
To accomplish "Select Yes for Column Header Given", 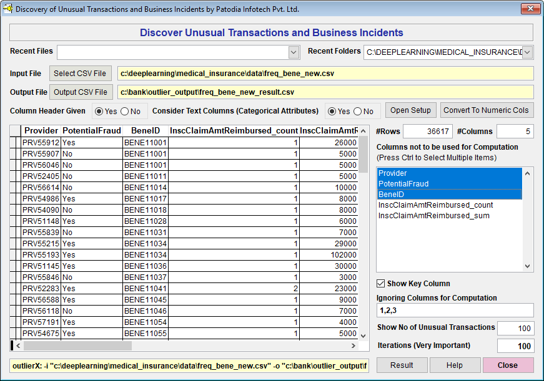I will click(x=99, y=112).
